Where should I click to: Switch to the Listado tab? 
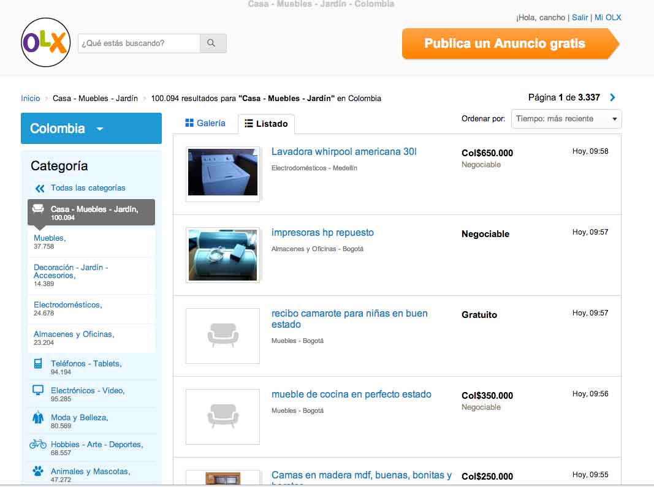pyautogui.click(x=266, y=123)
